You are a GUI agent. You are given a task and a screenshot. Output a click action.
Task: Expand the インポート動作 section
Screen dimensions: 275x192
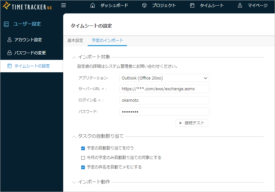[74, 182]
